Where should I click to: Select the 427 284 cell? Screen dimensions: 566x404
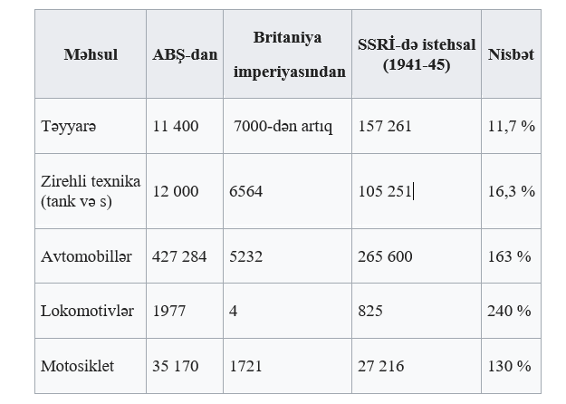pyautogui.click(x=180, y=256)
